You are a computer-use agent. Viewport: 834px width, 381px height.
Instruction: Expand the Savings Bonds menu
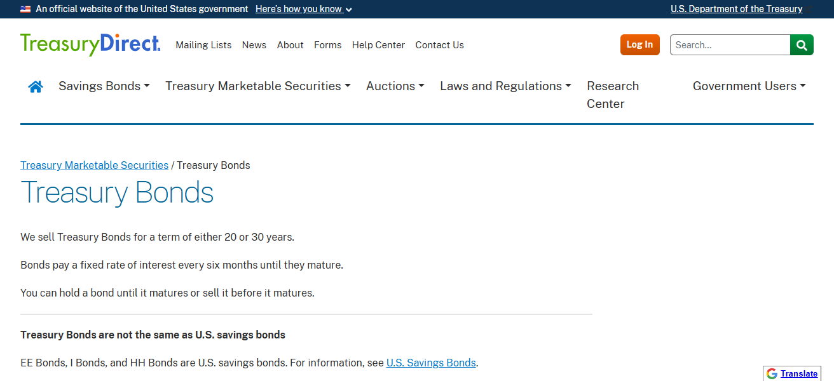coord(100,86)
